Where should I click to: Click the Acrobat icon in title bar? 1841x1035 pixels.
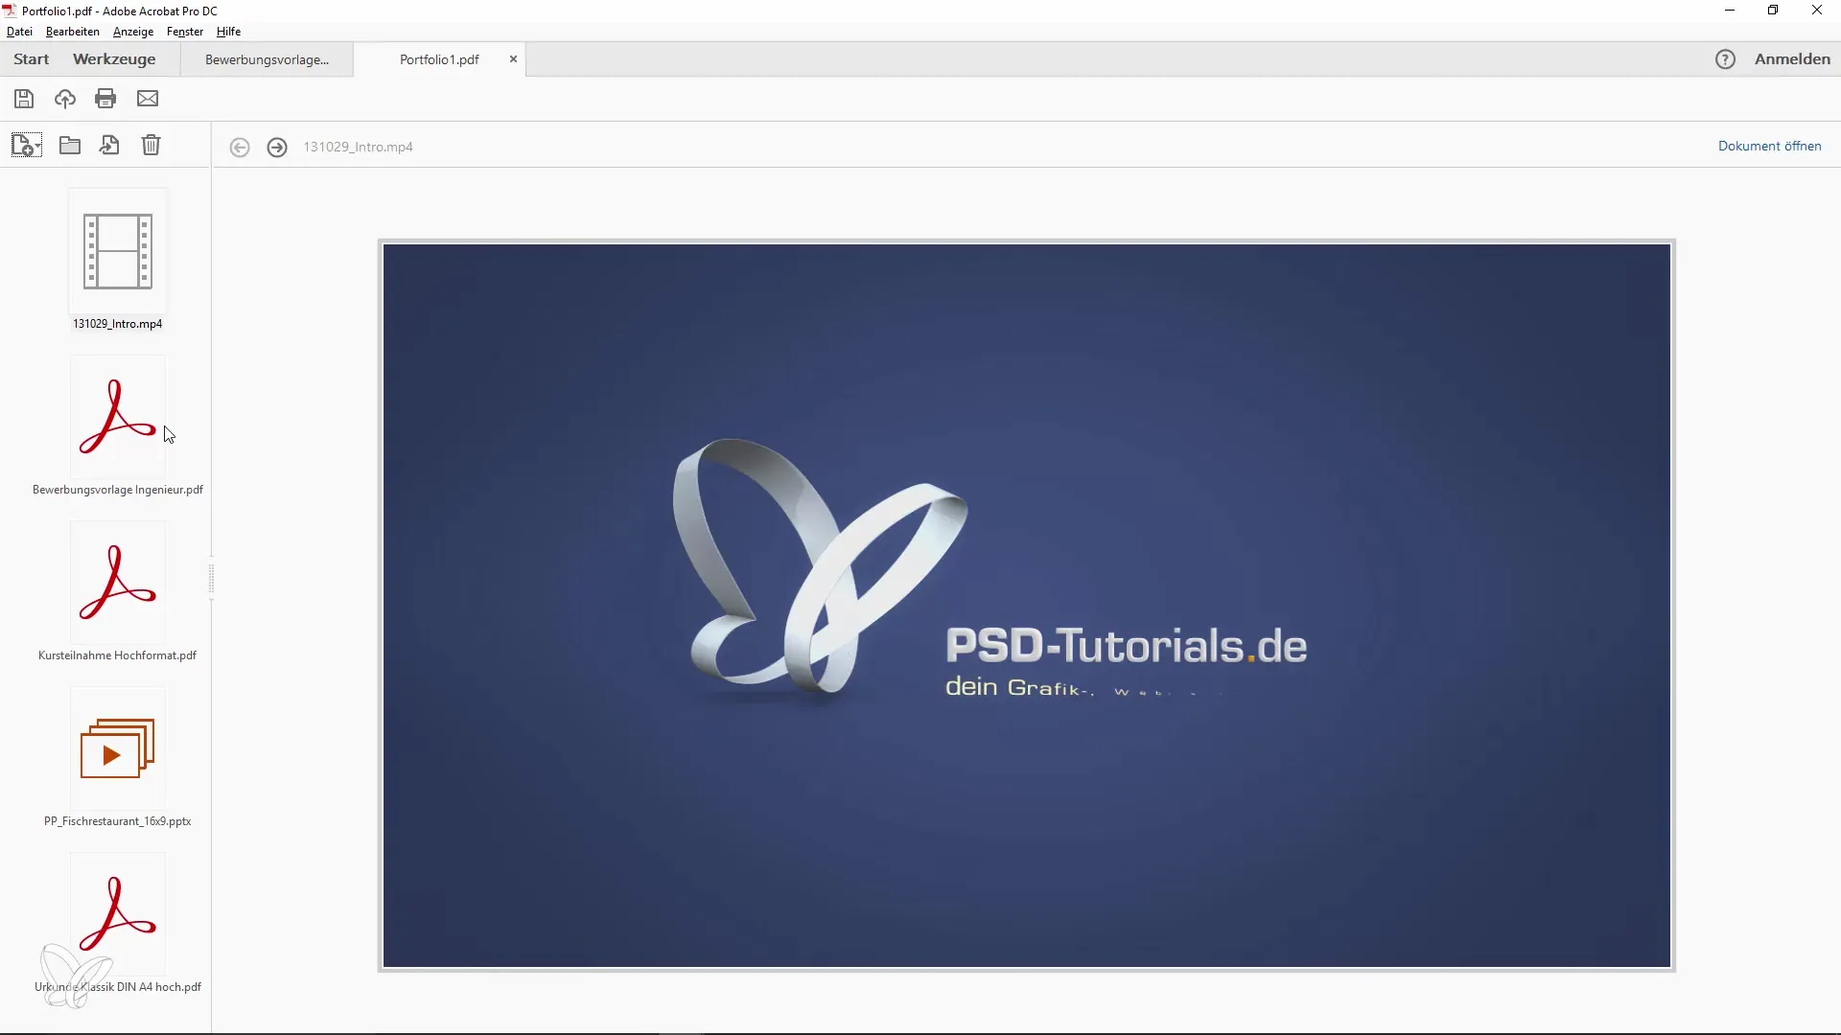coord(11,11)
